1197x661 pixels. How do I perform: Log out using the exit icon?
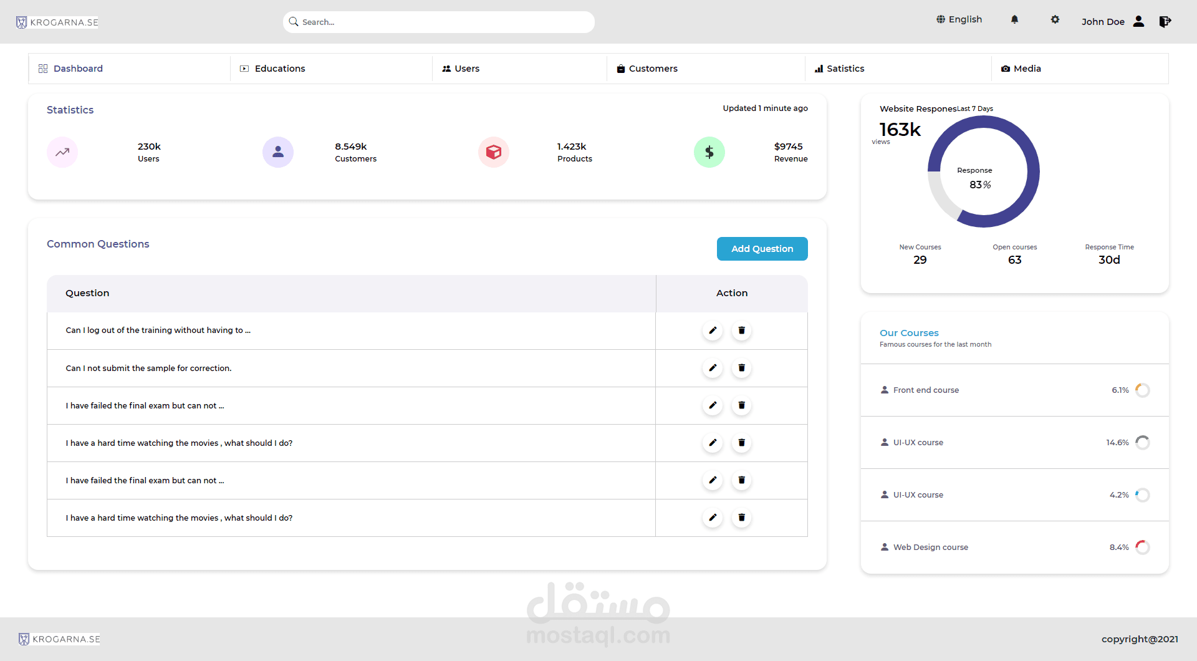point(1165,22)
